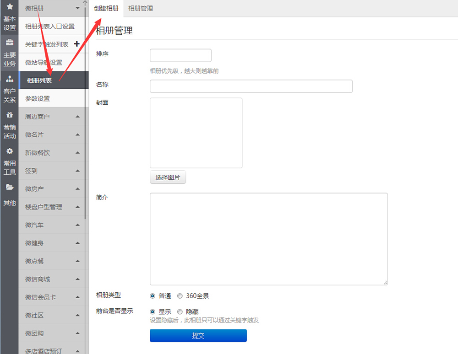Choose 隐藏 for front-end display
This screenshot has height=354, width=458.
click(180, 311)
